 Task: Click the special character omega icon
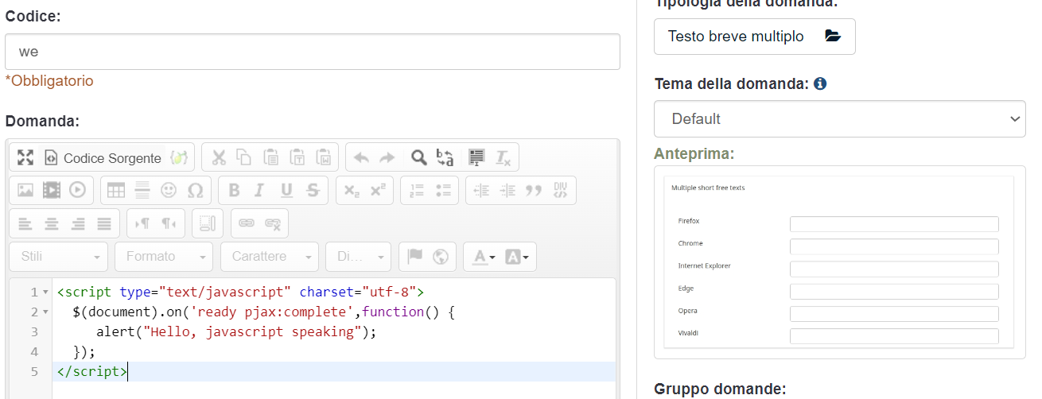pyautogui.click(x=195, y=190)
